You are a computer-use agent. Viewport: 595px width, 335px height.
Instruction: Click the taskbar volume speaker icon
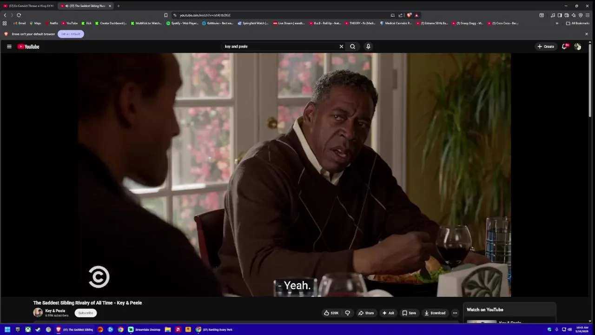570,329
